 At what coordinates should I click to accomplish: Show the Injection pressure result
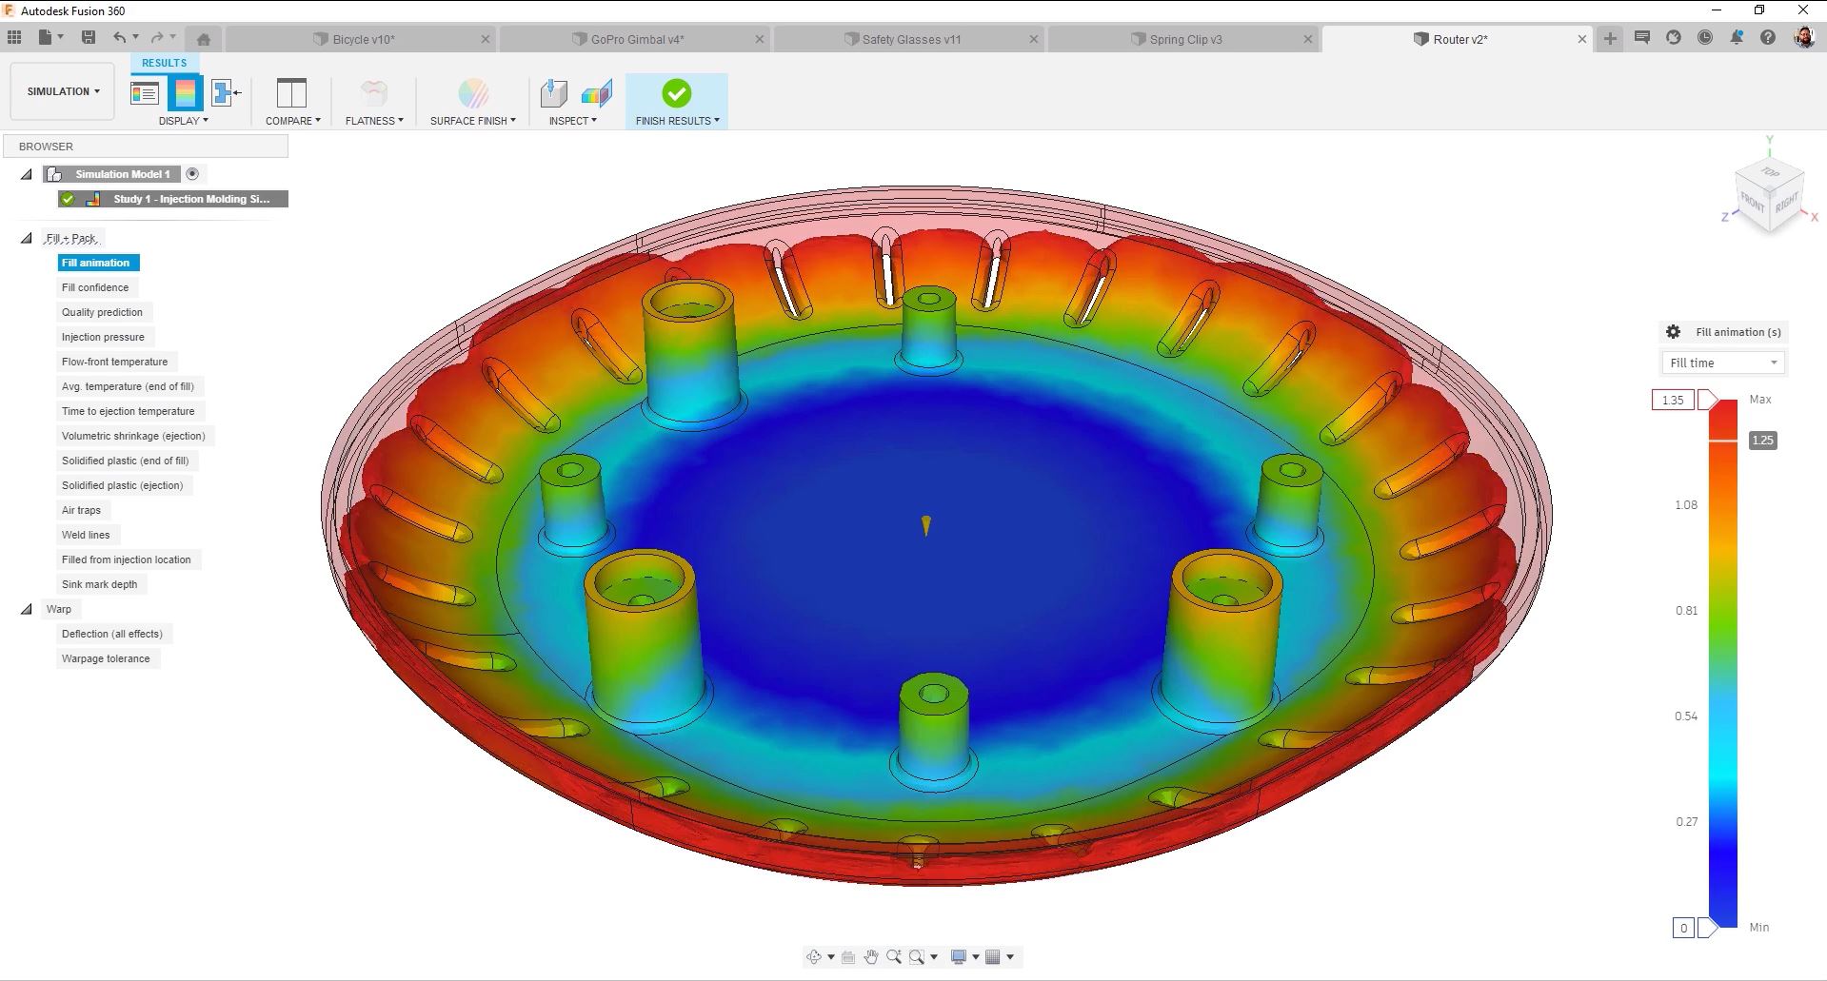(104, 337)
